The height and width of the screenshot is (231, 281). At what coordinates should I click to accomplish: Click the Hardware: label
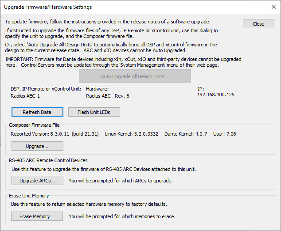(x=98, y=89)
